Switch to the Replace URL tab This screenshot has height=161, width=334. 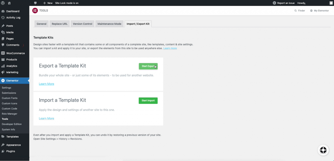[x=60, y=24]
